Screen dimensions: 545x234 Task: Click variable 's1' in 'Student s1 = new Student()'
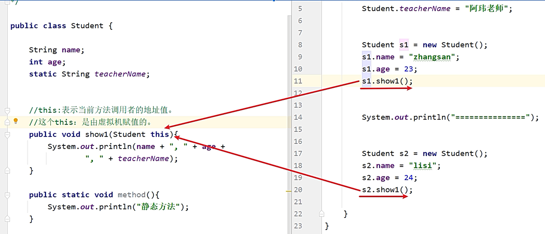click(x=404, y=45)
